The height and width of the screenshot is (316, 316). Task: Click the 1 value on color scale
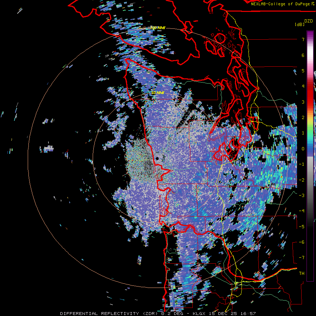(303, 133)
